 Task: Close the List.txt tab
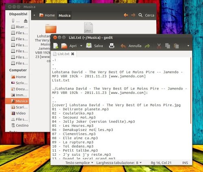(73, 54)
